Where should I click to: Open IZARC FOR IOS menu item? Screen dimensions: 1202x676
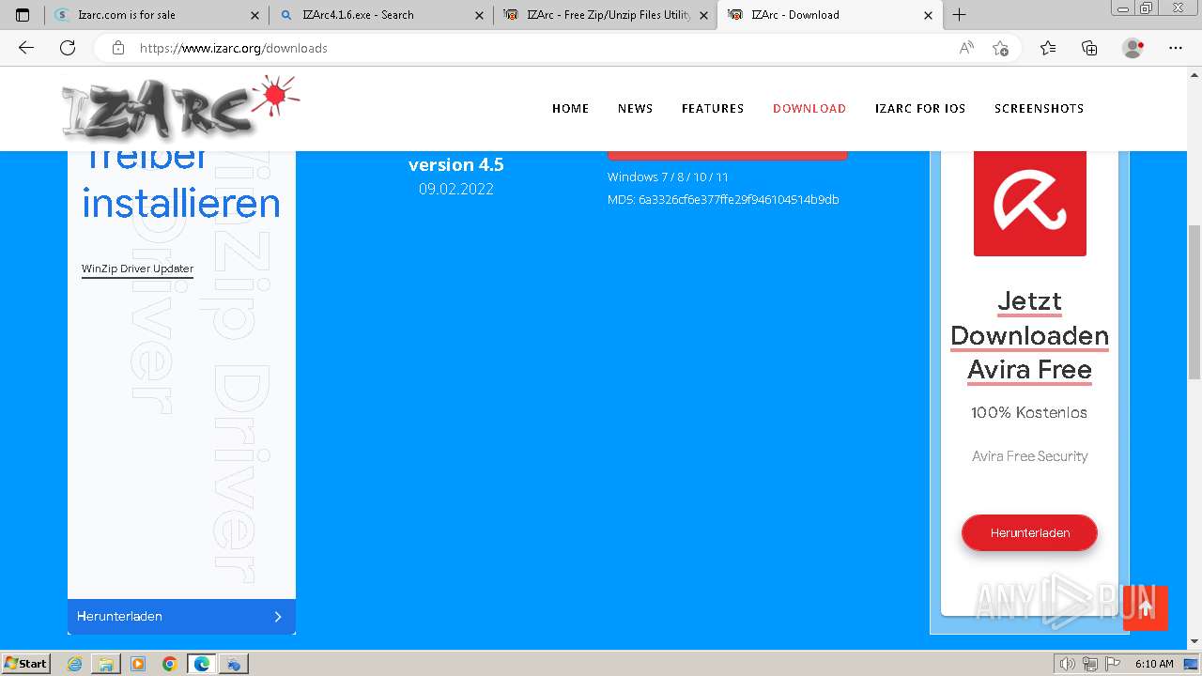pos(920,108)
